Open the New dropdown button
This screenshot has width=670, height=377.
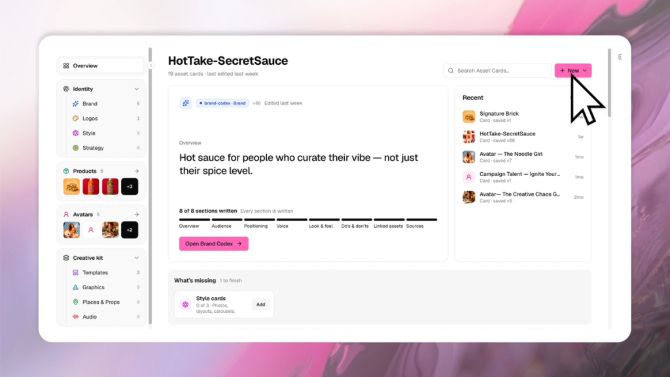pyautogui.click(x=573, y=71)
